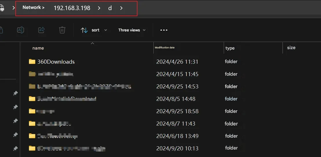Image resolution: width=321 pixels, height=157 pixels.
Task: Expand the chevron after d in path
Action: coord(121,8)
